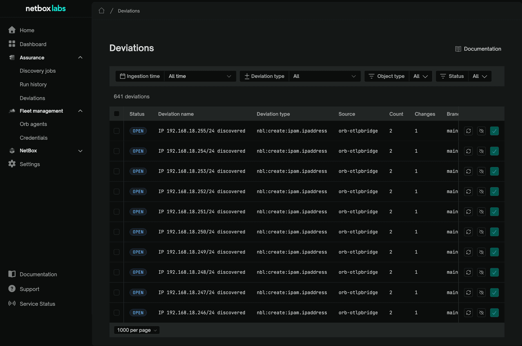Viewport: 522px width, 346px height.
Task: Click refresh icon for 192.168.18.249/24 row
Action: [469, 252]
